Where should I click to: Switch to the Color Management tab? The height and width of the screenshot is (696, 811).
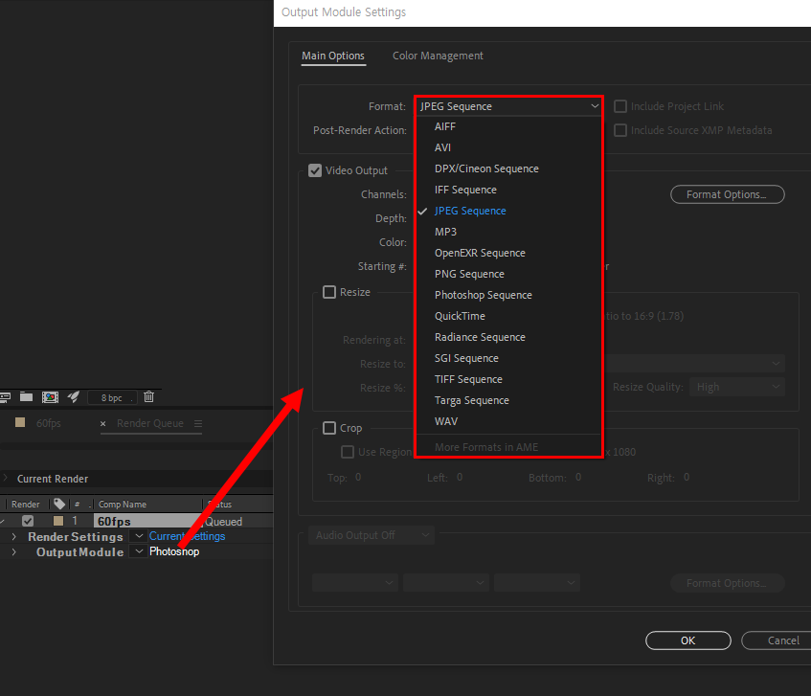pyautogui.click(x=438, y=56)
